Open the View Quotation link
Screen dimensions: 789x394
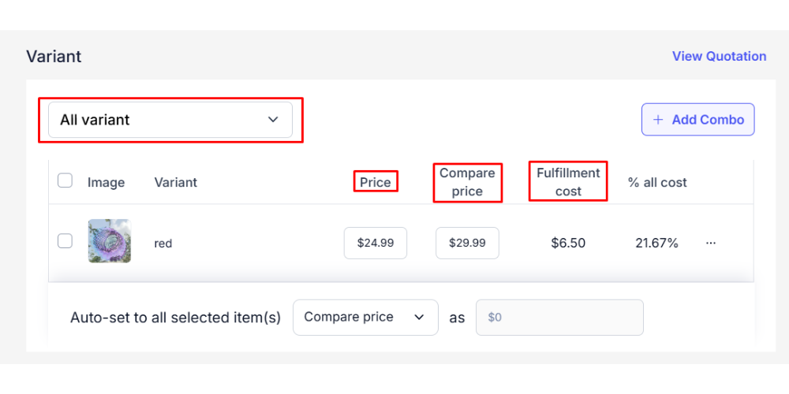pos(719,56)
